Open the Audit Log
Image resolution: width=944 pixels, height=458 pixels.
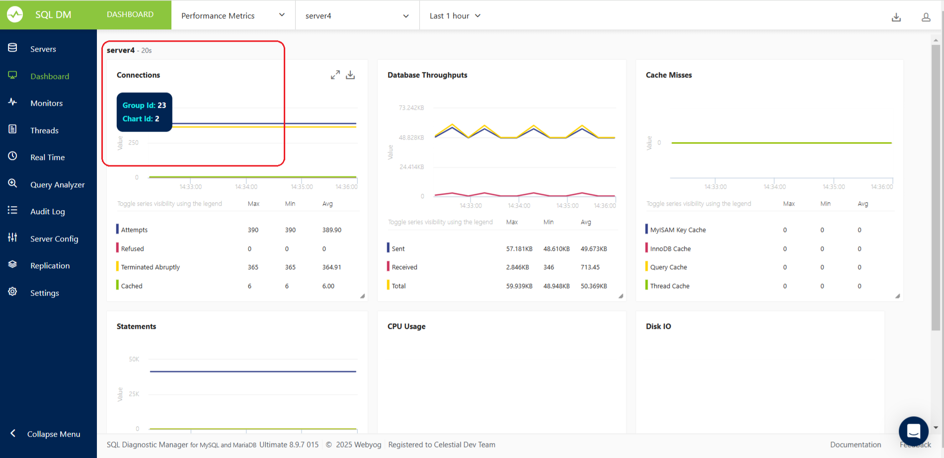point(48,211)
